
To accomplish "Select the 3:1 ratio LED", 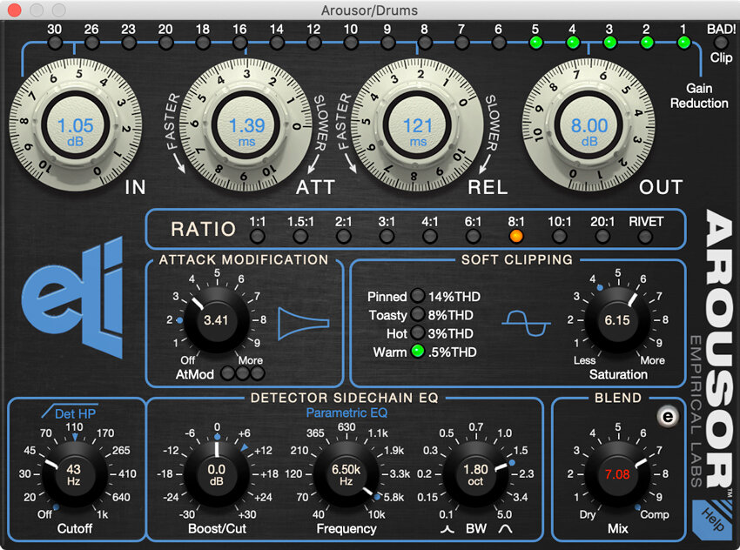I will (x=387, y=237).
